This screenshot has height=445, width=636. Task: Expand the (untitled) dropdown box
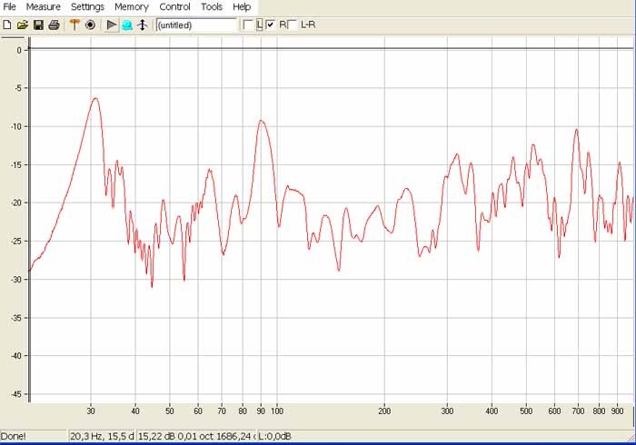(x=196, y=25)
